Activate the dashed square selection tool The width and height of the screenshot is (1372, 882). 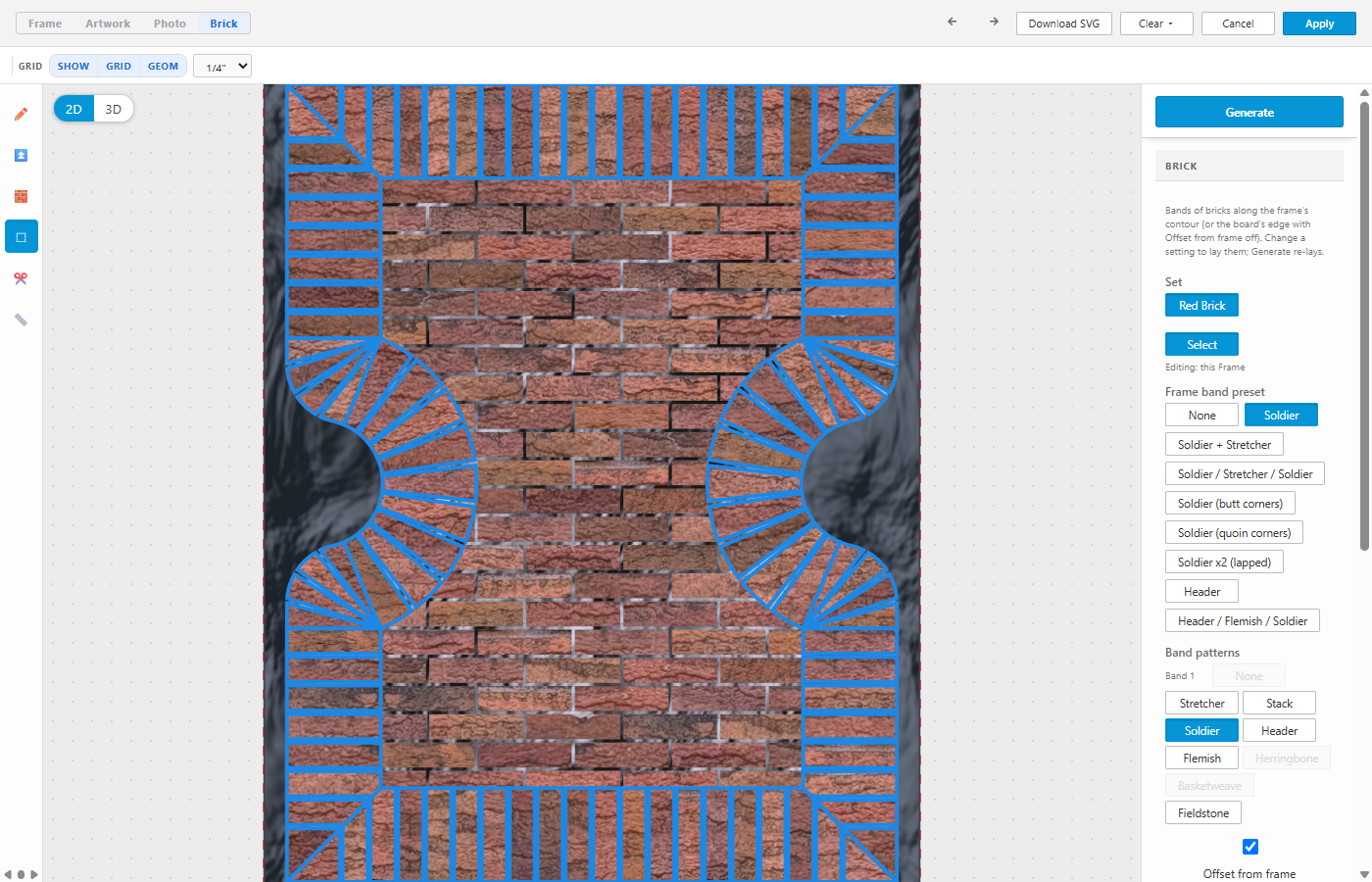[21, 237]
